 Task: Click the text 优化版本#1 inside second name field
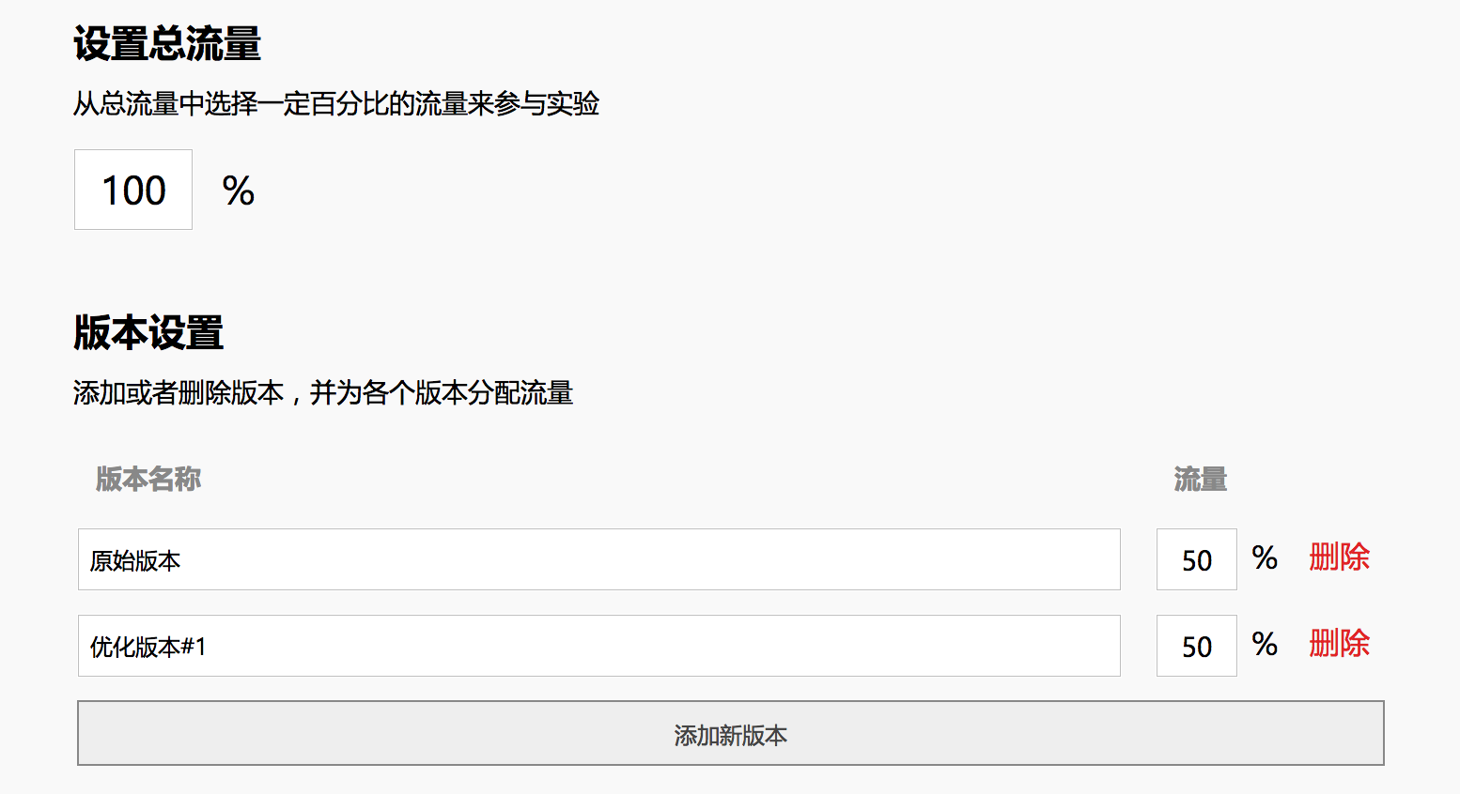click(x=148, y=647)
